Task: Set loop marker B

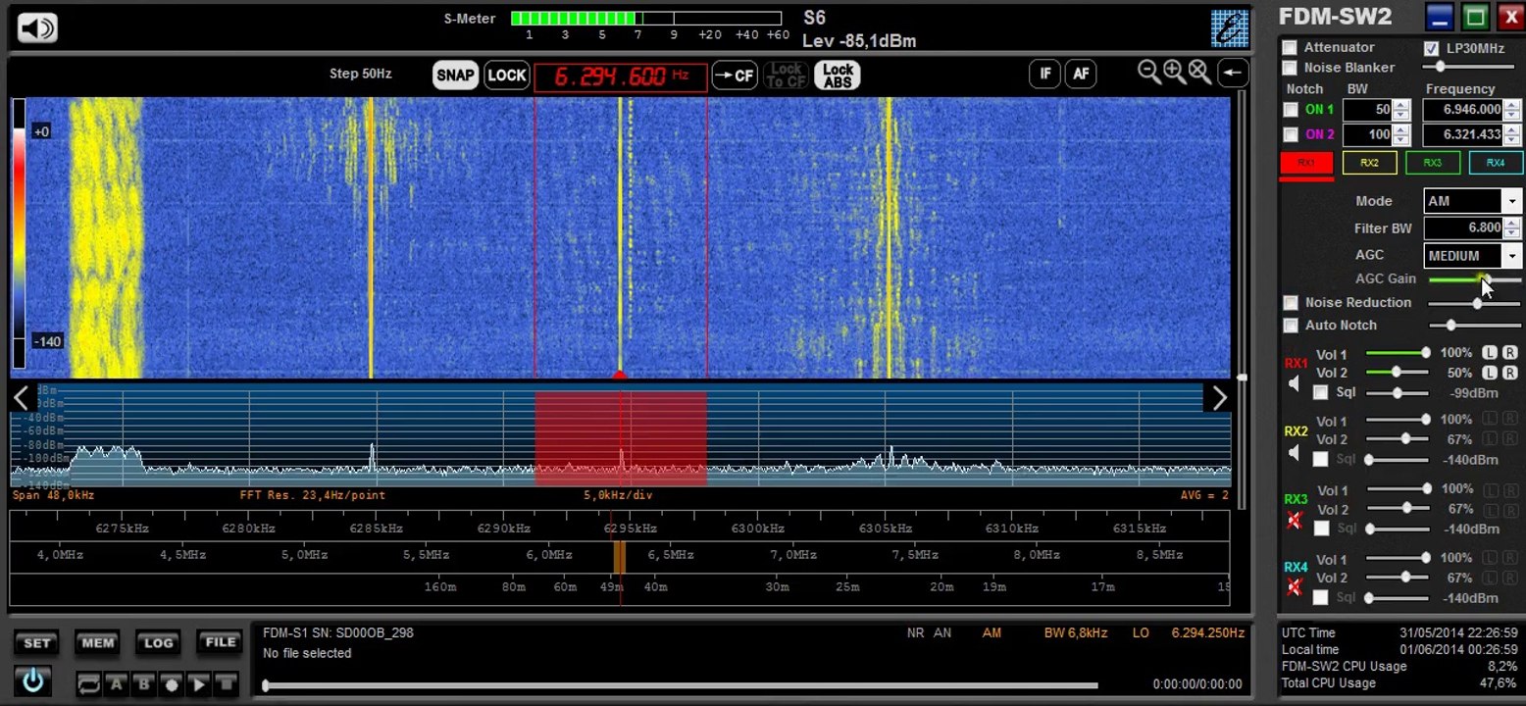Action: pyautogui.click(x=144, y=684)
